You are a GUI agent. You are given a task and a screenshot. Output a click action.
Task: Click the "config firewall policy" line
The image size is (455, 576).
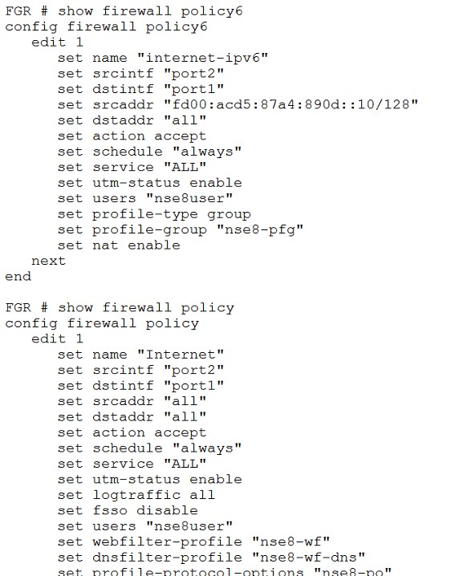(x=102, y=323)
